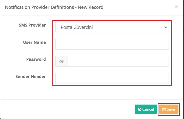Toggle password visibility with the eye icon

point(62,61)
